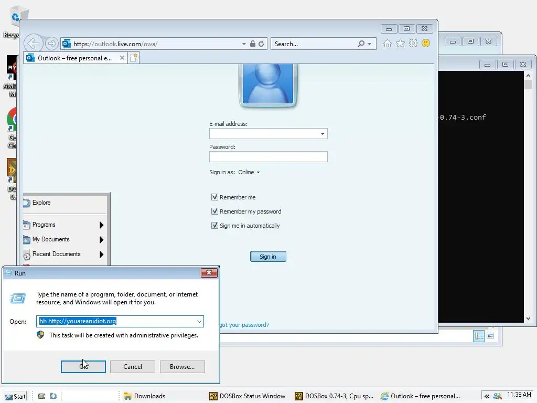537x403 pixels.
Task: Open Favorites star icon
Action: click(400, 44)
